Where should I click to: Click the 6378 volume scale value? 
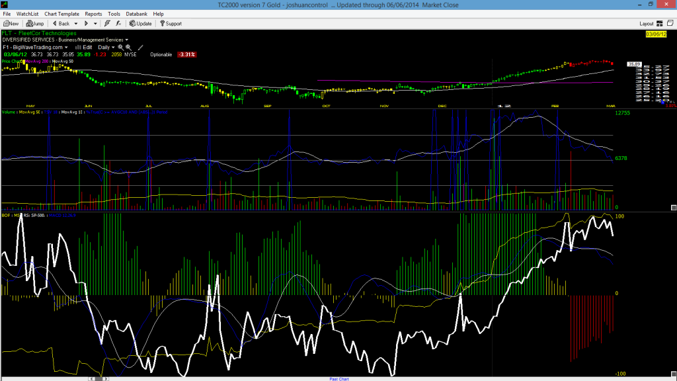point(621,158)
